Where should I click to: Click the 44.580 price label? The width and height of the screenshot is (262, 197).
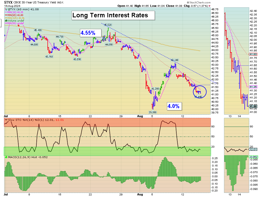click(x=34, y=45)
